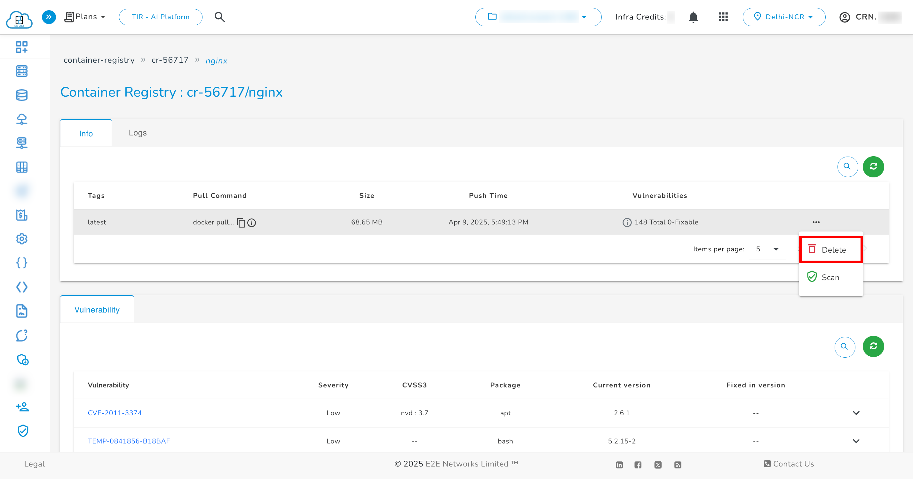Open the Settings gear in sidebar
913x479 pixels.
click(22, 239)
